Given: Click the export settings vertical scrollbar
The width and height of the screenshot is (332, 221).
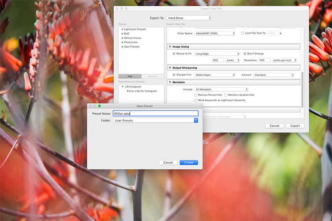Looking at the screenshot, I should click(x=303, y=90).
